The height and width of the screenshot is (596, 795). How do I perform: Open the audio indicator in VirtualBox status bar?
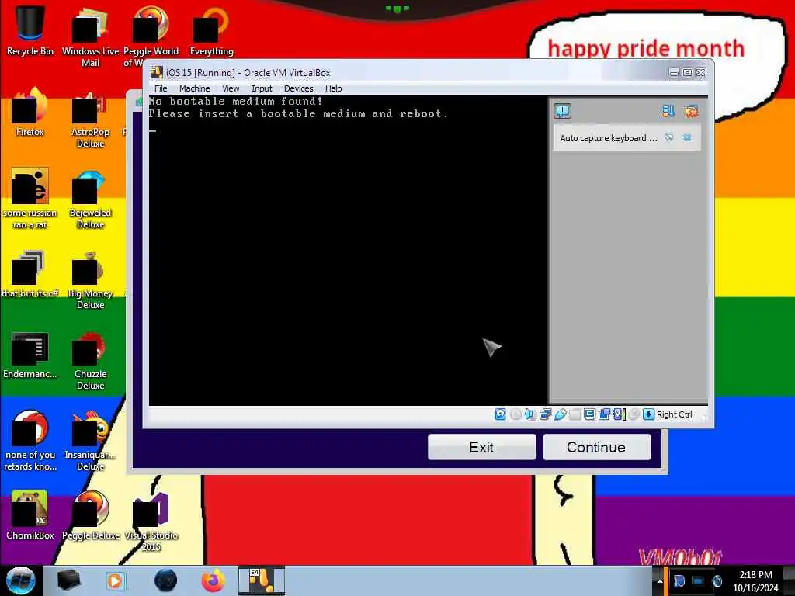(530, 414)
